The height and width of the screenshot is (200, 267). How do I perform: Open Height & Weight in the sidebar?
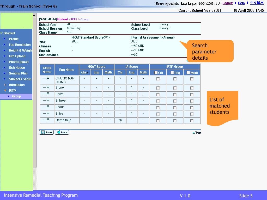pyautogui.click(x=21, y=50)
